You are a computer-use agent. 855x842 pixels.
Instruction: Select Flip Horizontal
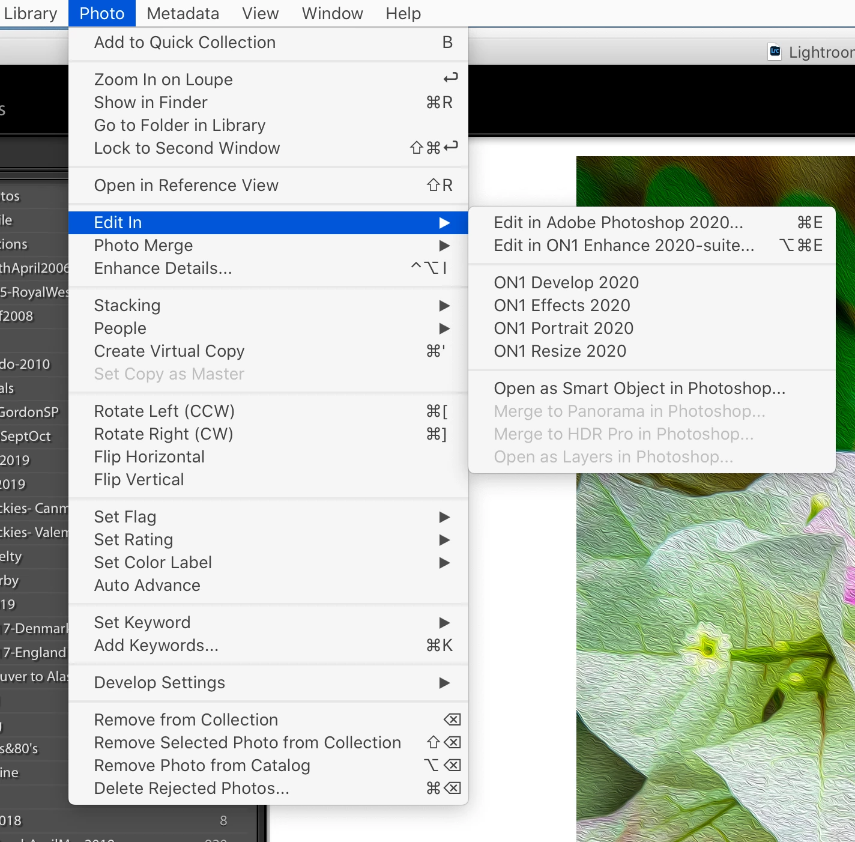[268, 457]
